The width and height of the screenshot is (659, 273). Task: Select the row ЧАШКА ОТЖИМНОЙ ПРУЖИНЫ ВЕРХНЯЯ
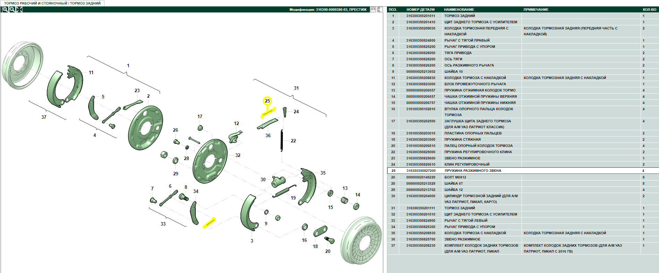coord(523,96)
